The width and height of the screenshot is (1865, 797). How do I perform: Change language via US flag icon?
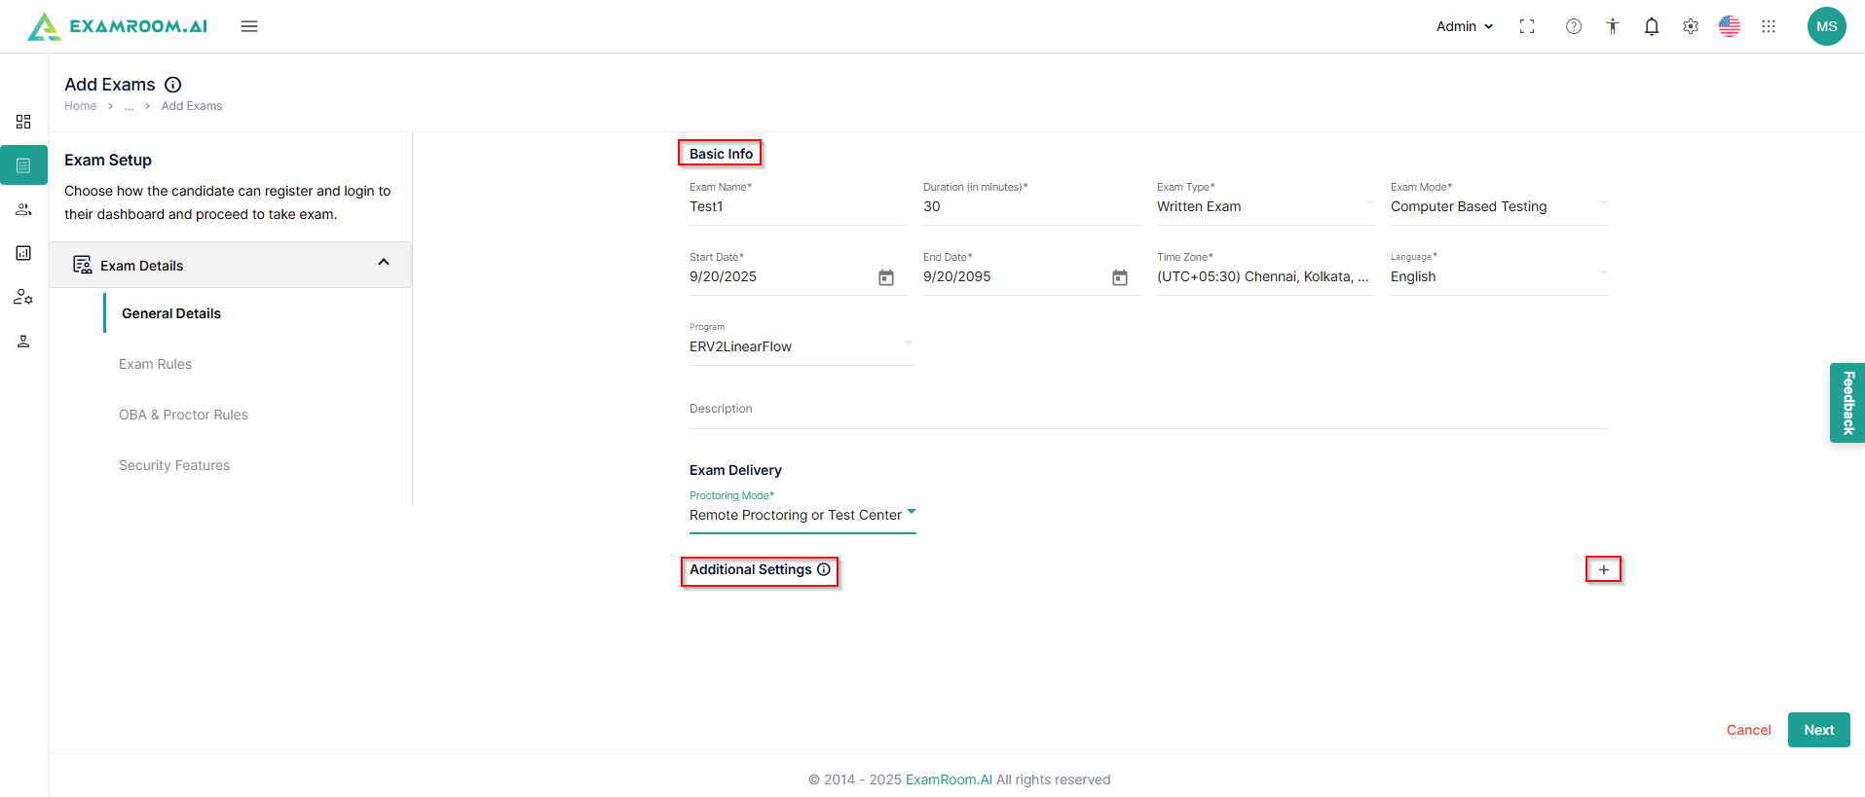(1730, 26)
